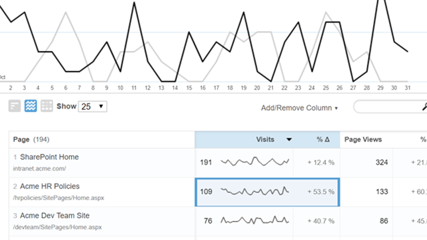This screenshot has width=427, height=240.
Task: Click day 2 on chart axis
Action: click(11, 88)
